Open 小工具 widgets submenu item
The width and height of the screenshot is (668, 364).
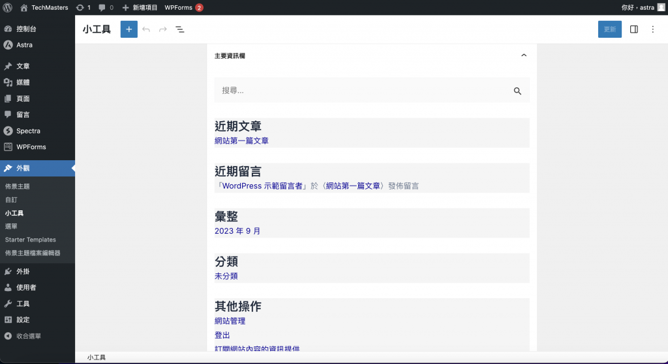14,213
